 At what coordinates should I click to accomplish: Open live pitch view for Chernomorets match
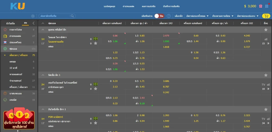[x=96, y=84]
